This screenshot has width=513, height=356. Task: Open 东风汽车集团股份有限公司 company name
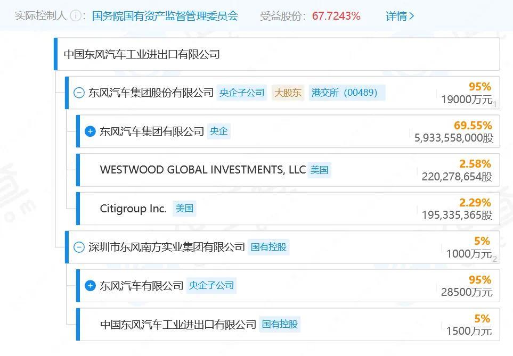point(151,93)
